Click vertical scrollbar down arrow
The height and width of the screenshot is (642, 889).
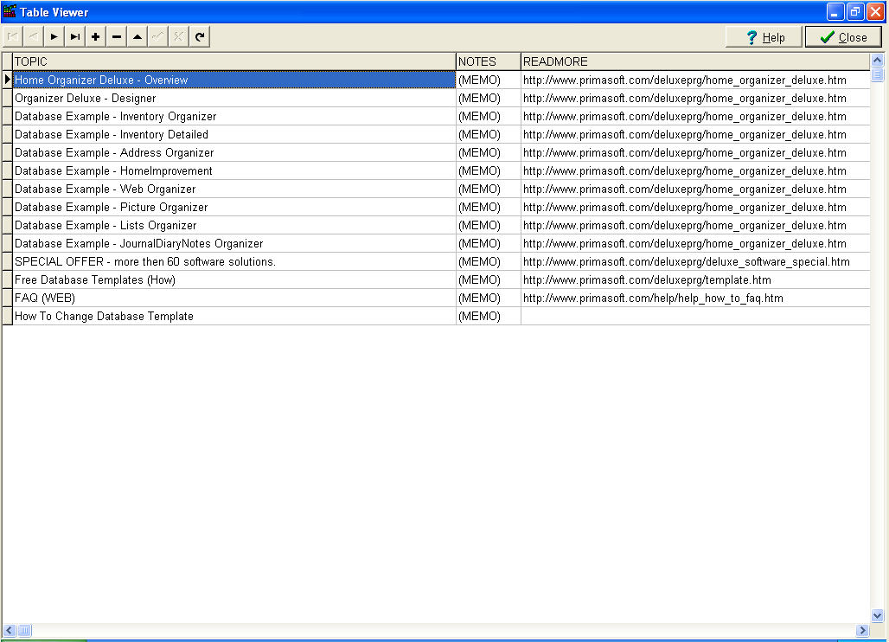[877, 615]
